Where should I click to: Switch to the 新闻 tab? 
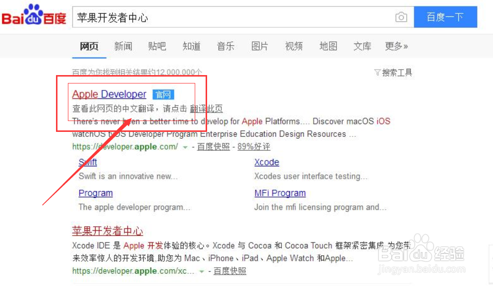pyautogui.click(x=123, y=46)
